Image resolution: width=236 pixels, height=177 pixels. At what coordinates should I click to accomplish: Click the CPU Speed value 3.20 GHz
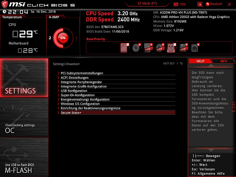pyautogui.click(x=128, y=14)
